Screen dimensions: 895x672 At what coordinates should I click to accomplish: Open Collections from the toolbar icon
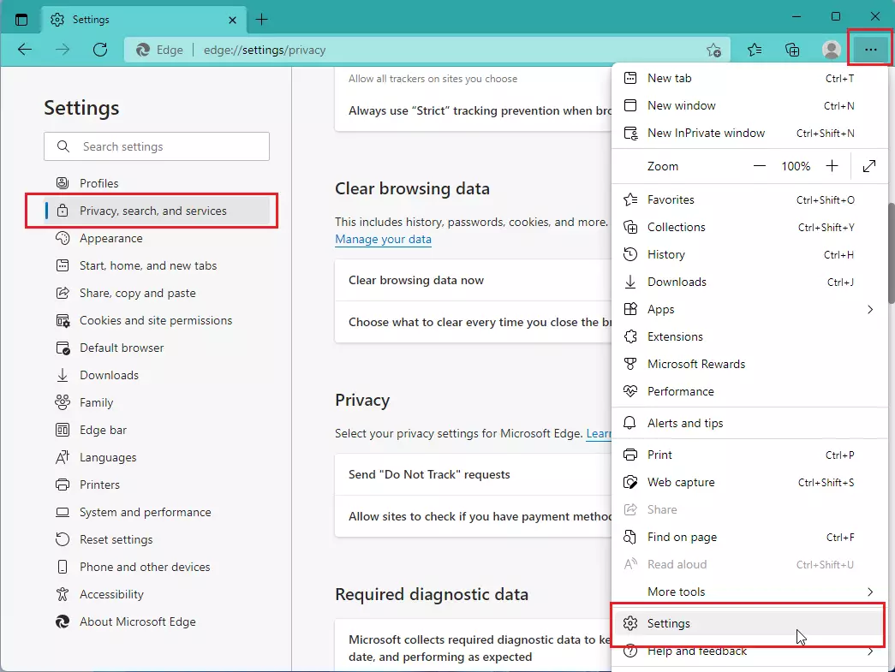click(x=792, y=50)
